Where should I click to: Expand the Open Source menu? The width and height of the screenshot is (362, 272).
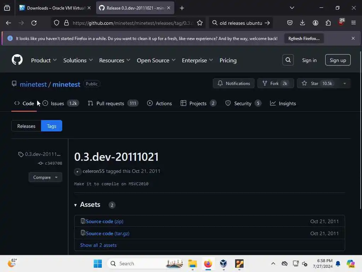click(x=156, y=60)
